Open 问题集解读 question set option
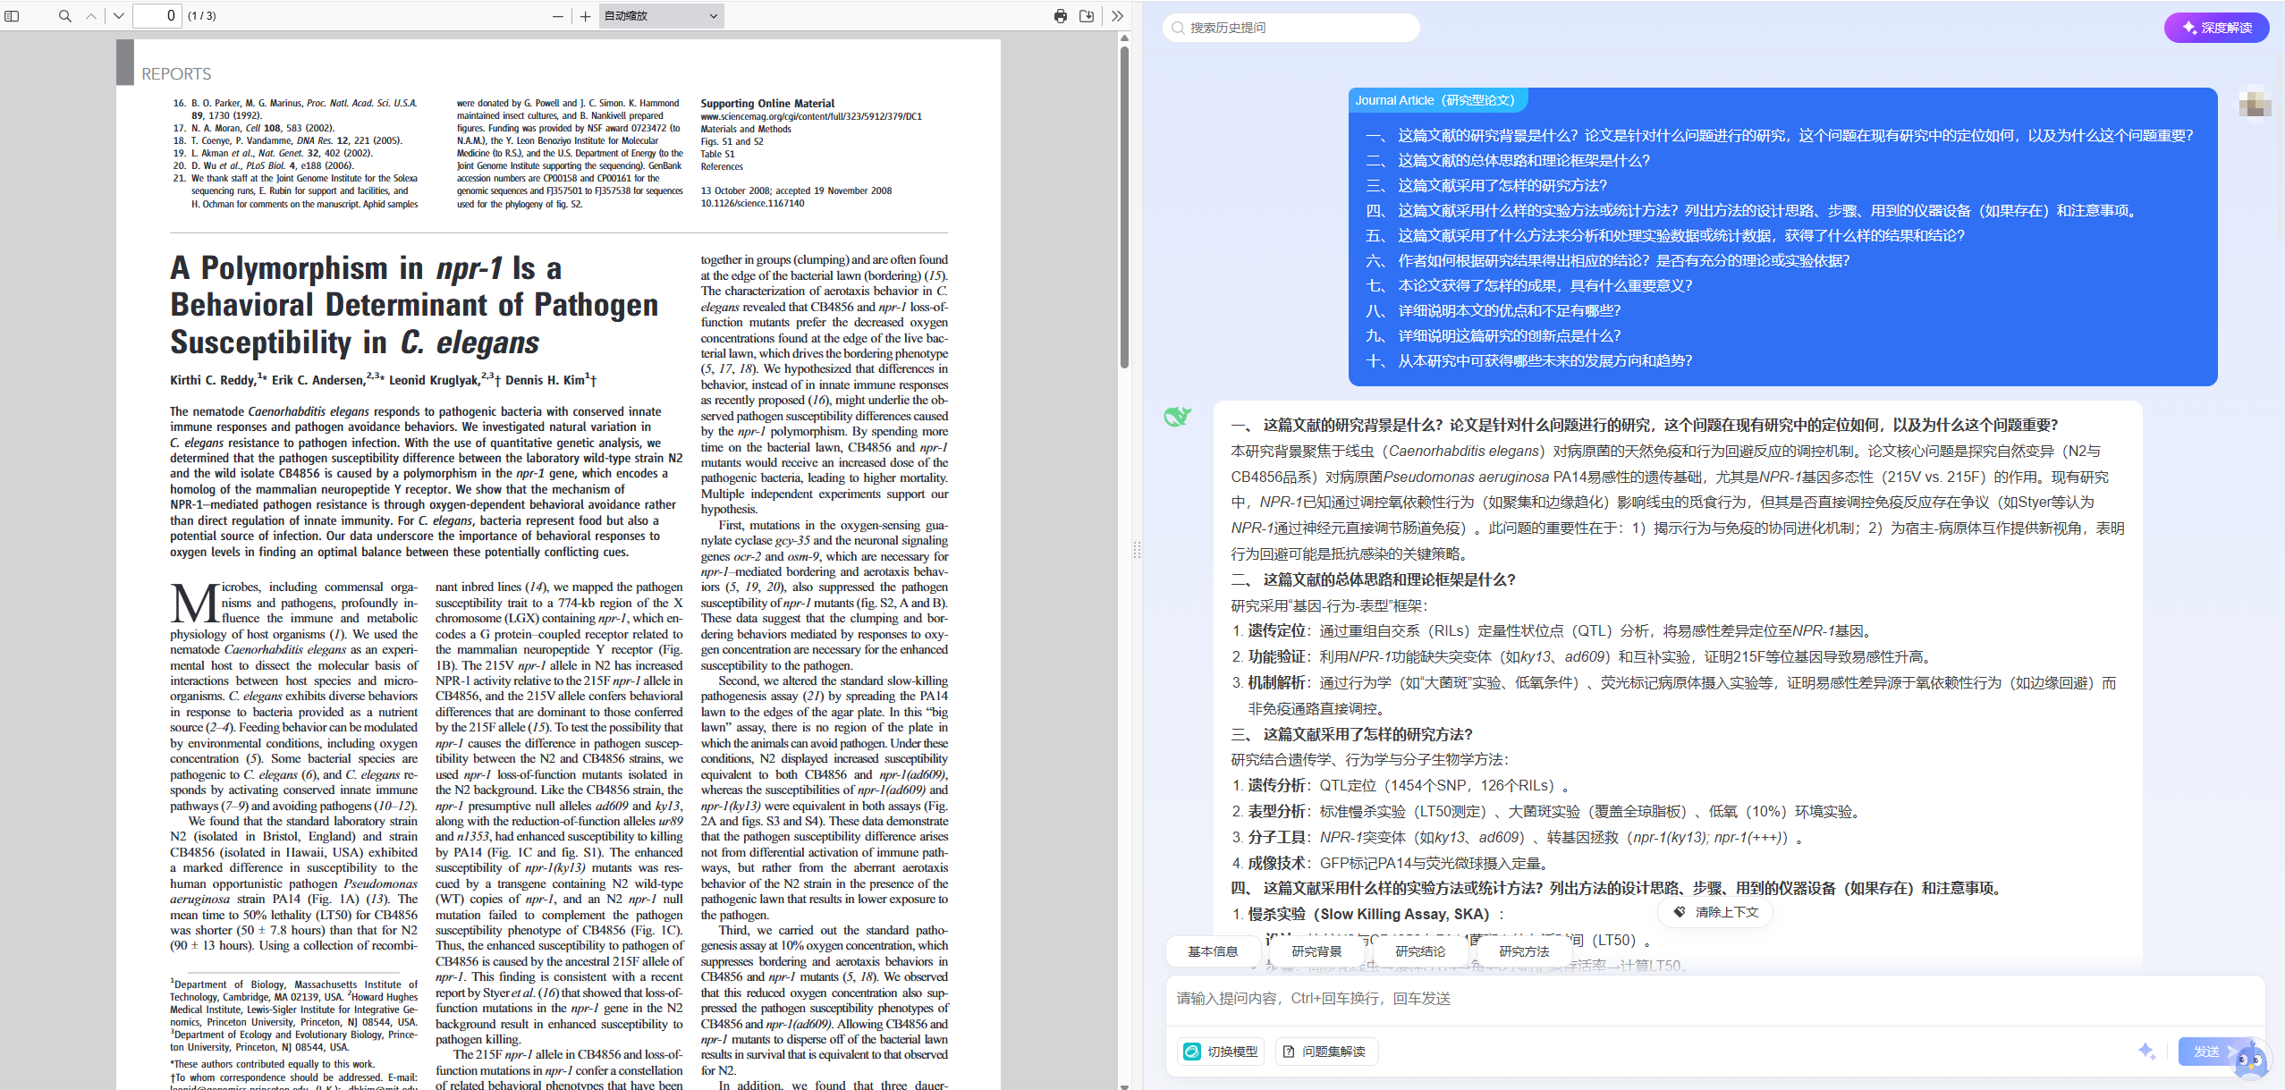2285x1090 pixels. point(1326,1052)
